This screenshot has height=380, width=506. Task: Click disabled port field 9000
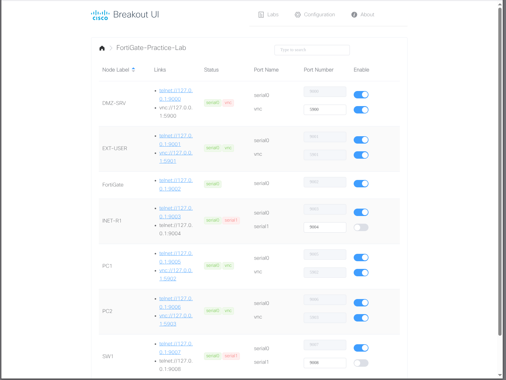click(x=325, y=92)
